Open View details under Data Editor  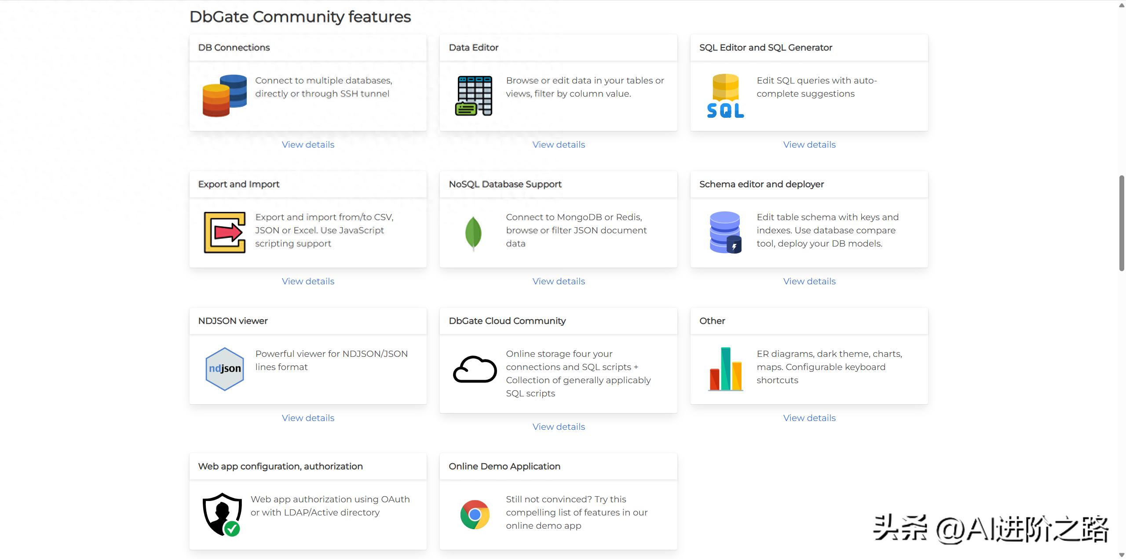click(559, 145)
